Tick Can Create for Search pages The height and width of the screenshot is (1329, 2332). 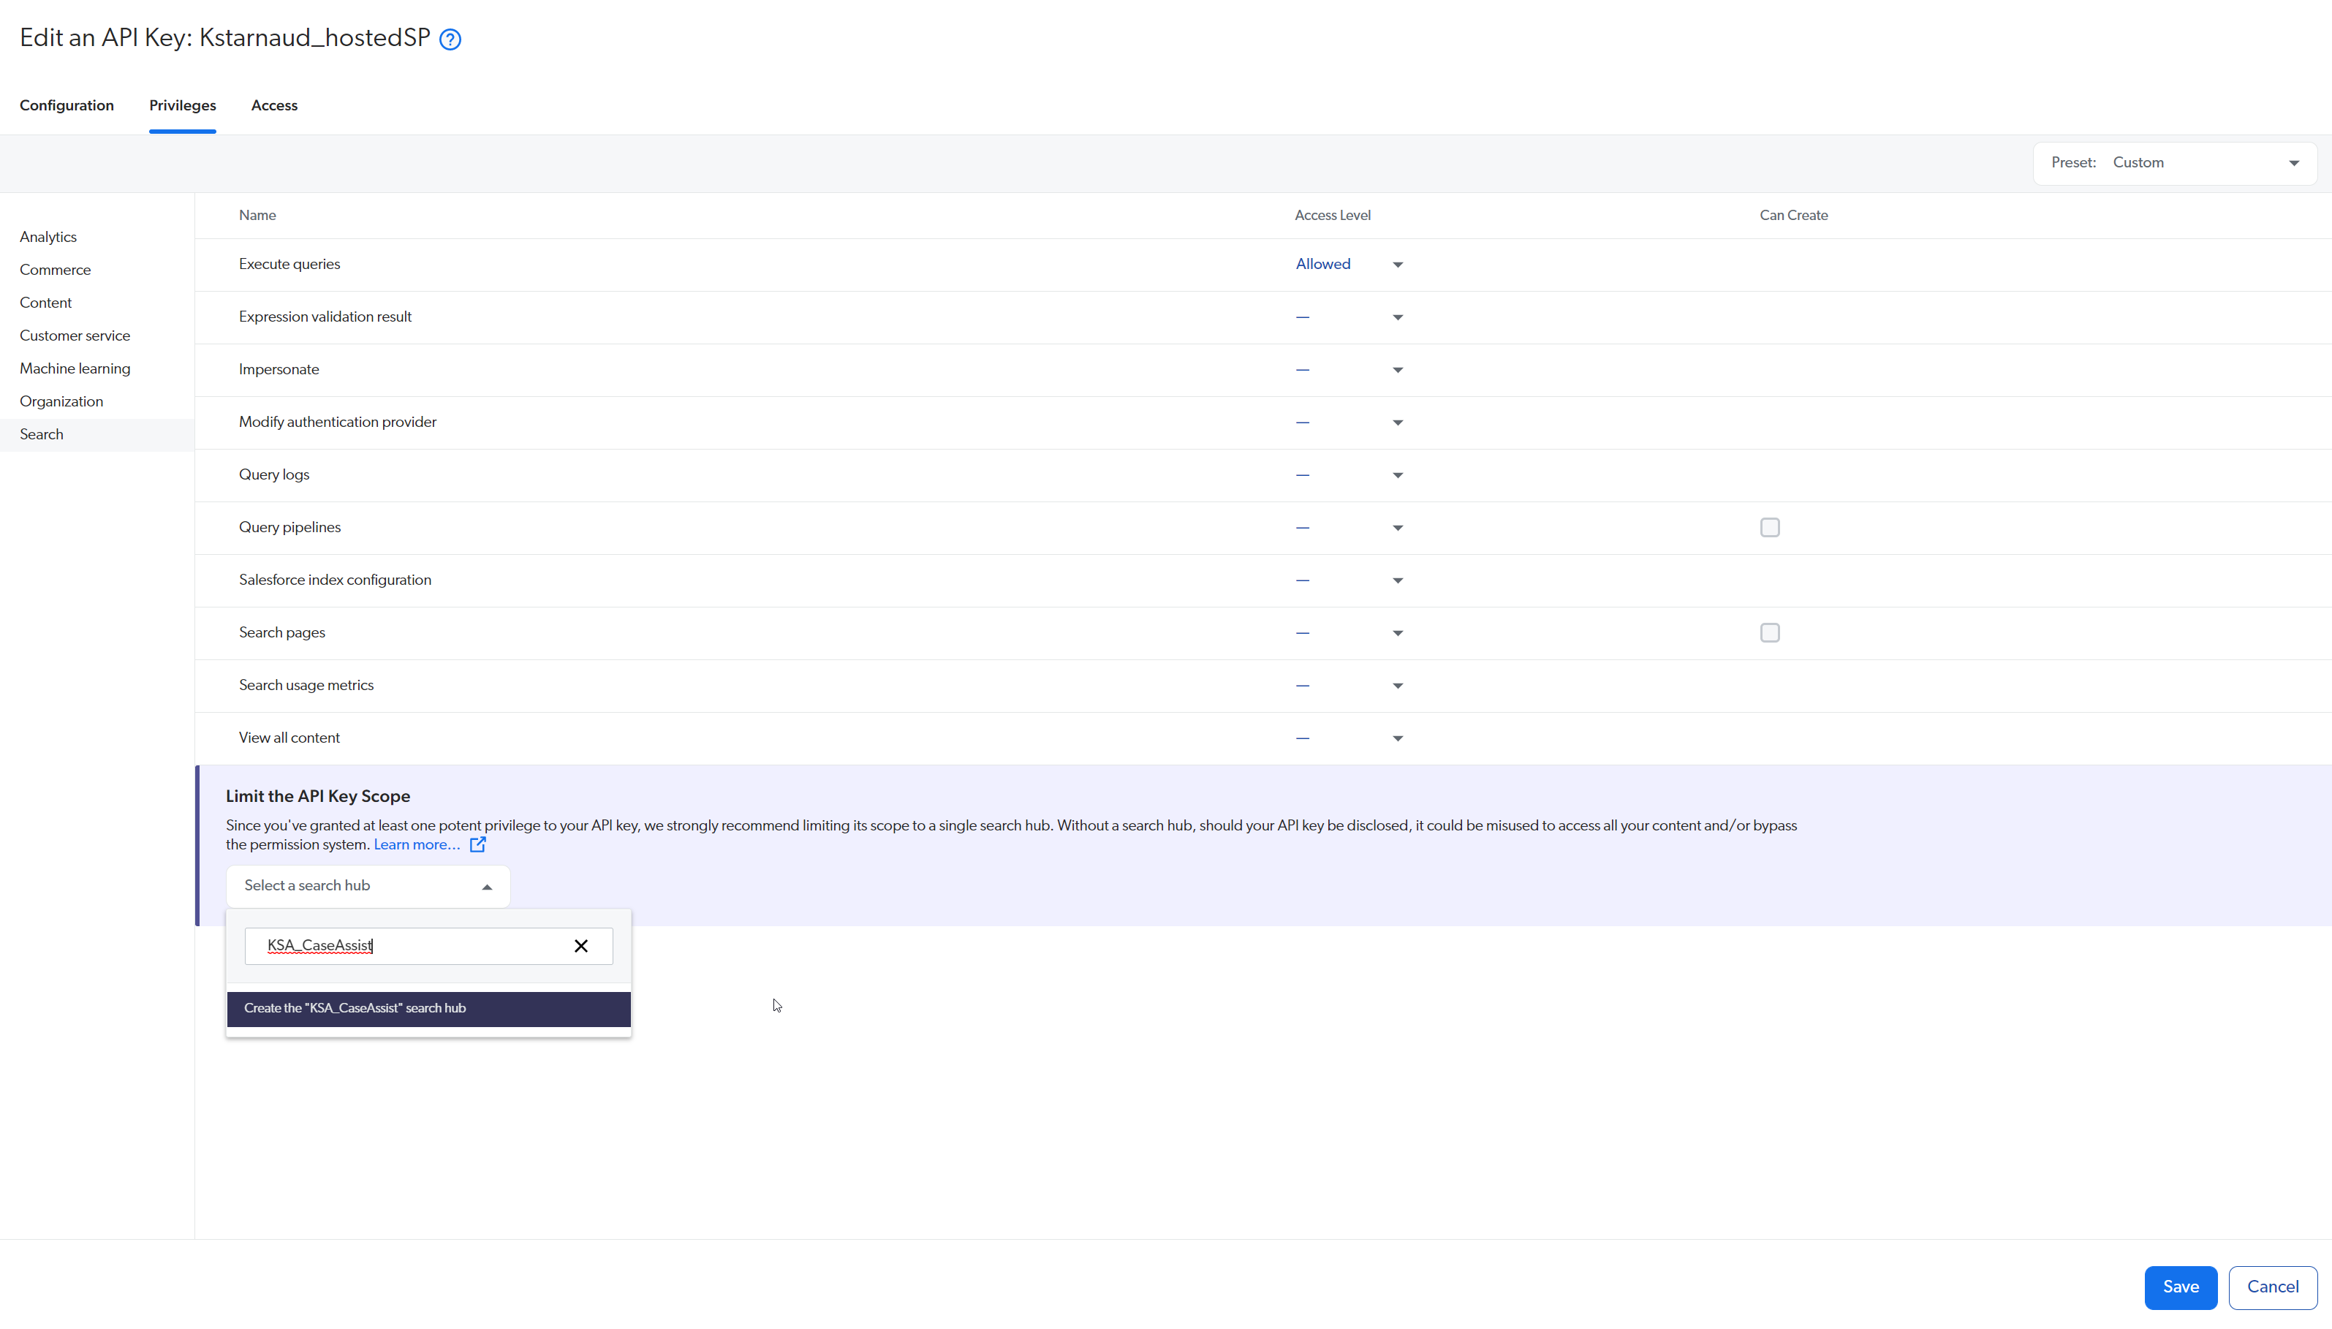[1770, 632]
